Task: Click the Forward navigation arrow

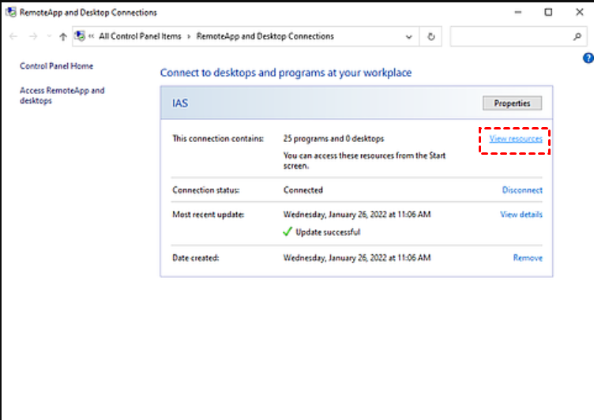Action: click(32, 36)
